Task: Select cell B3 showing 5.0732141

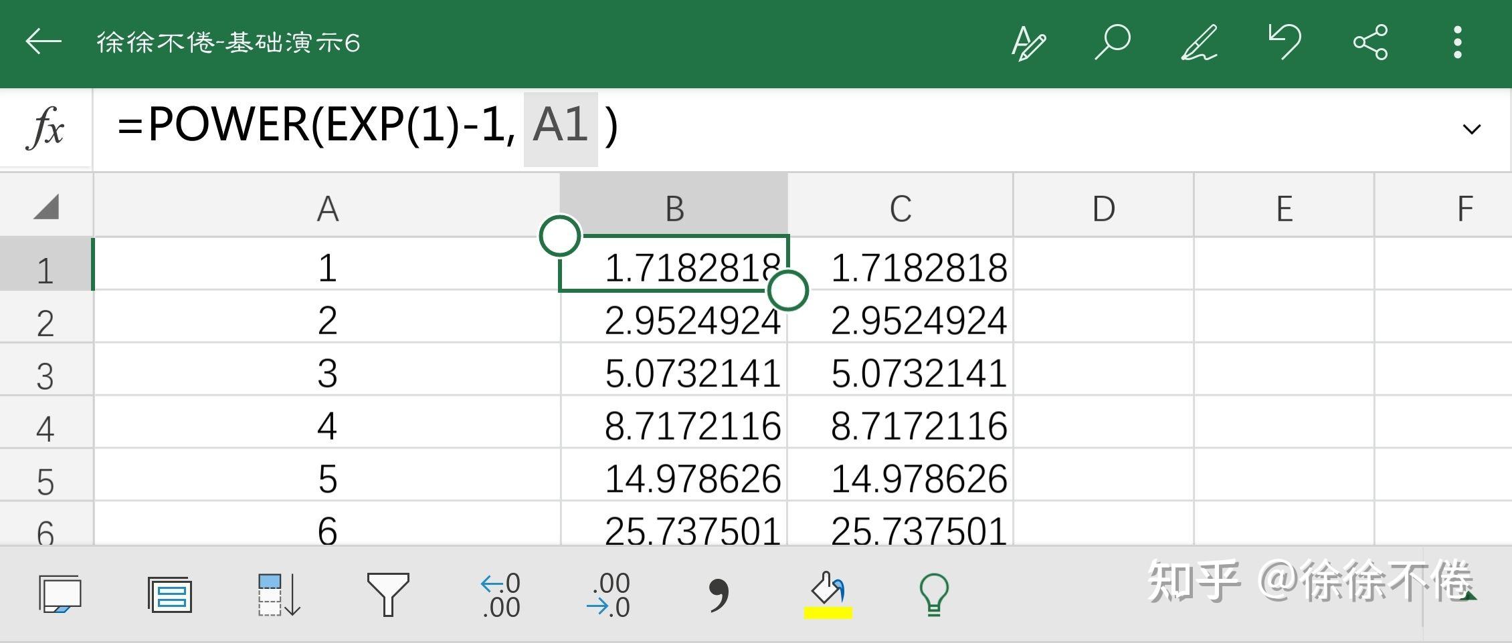Action: (674, 370)
